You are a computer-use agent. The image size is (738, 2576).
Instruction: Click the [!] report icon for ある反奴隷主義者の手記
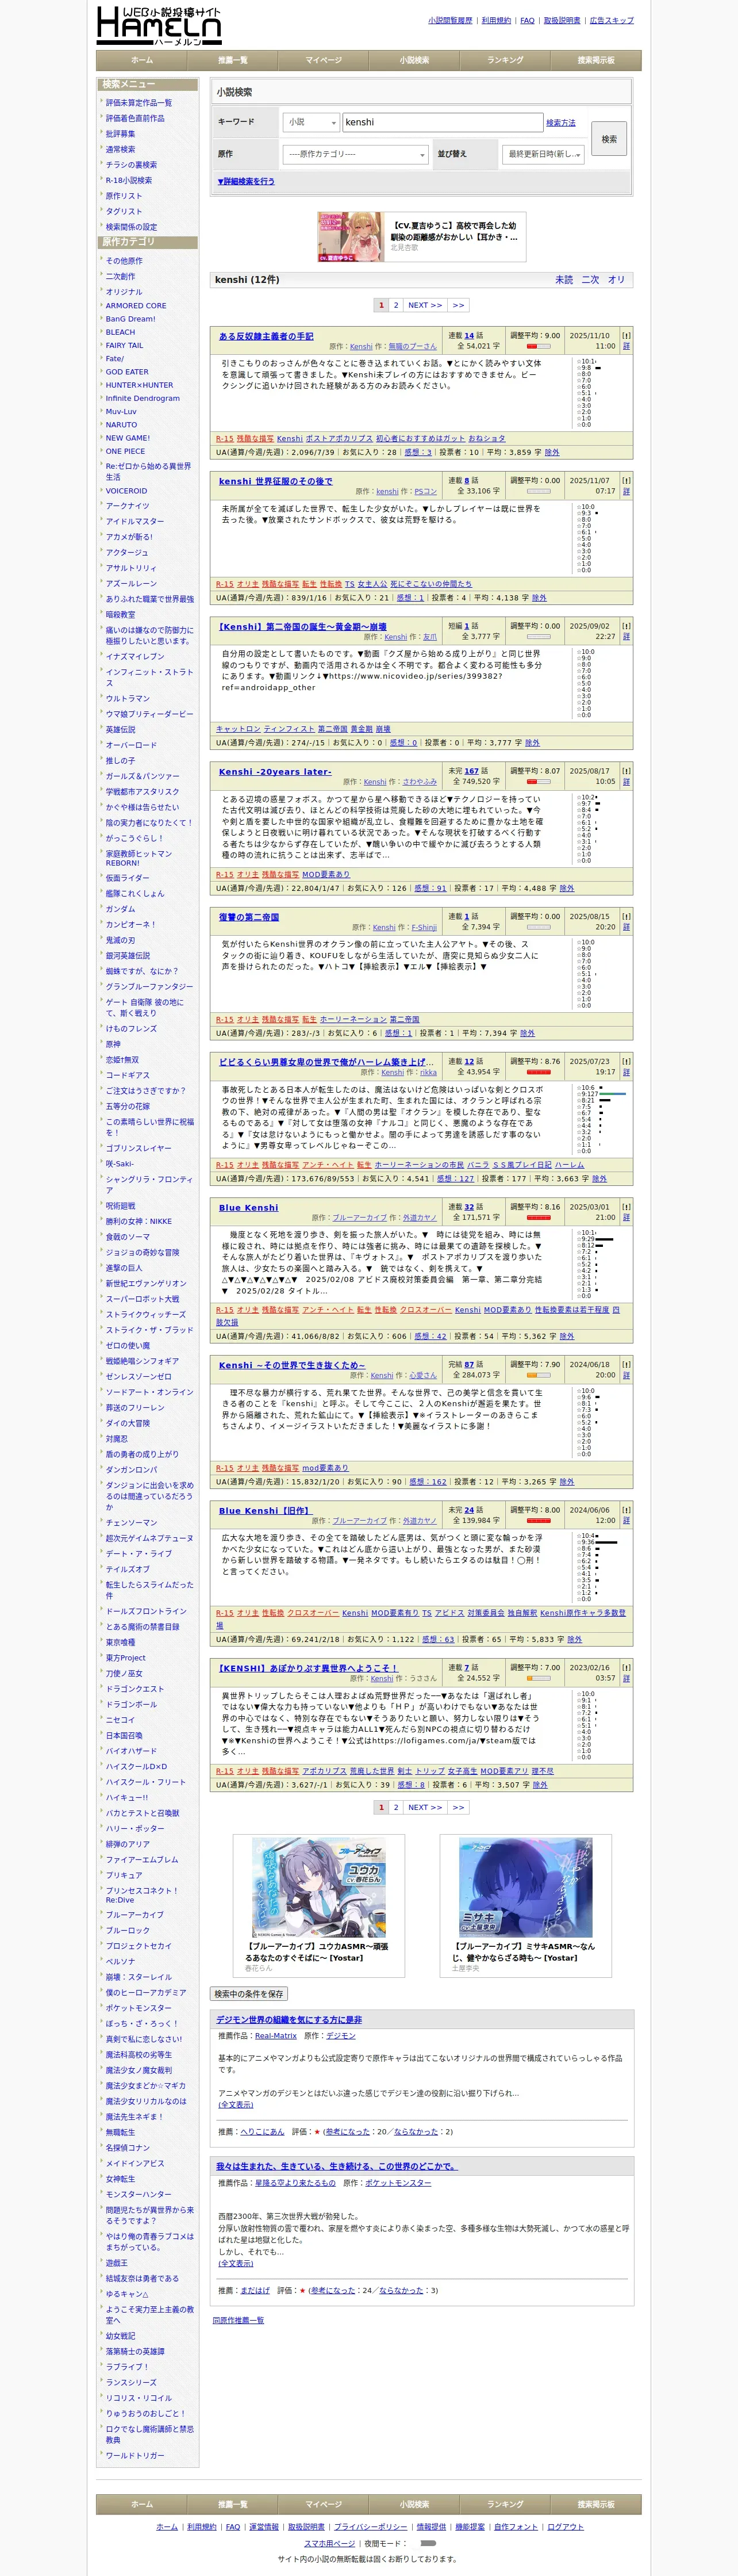[626, 335]
